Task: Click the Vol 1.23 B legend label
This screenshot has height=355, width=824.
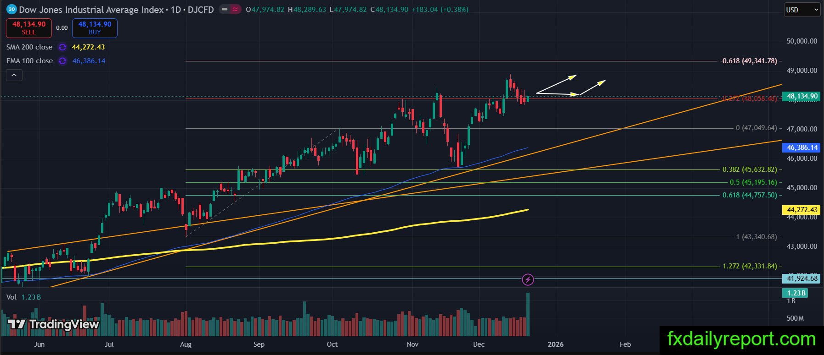Action: (23, 297)
